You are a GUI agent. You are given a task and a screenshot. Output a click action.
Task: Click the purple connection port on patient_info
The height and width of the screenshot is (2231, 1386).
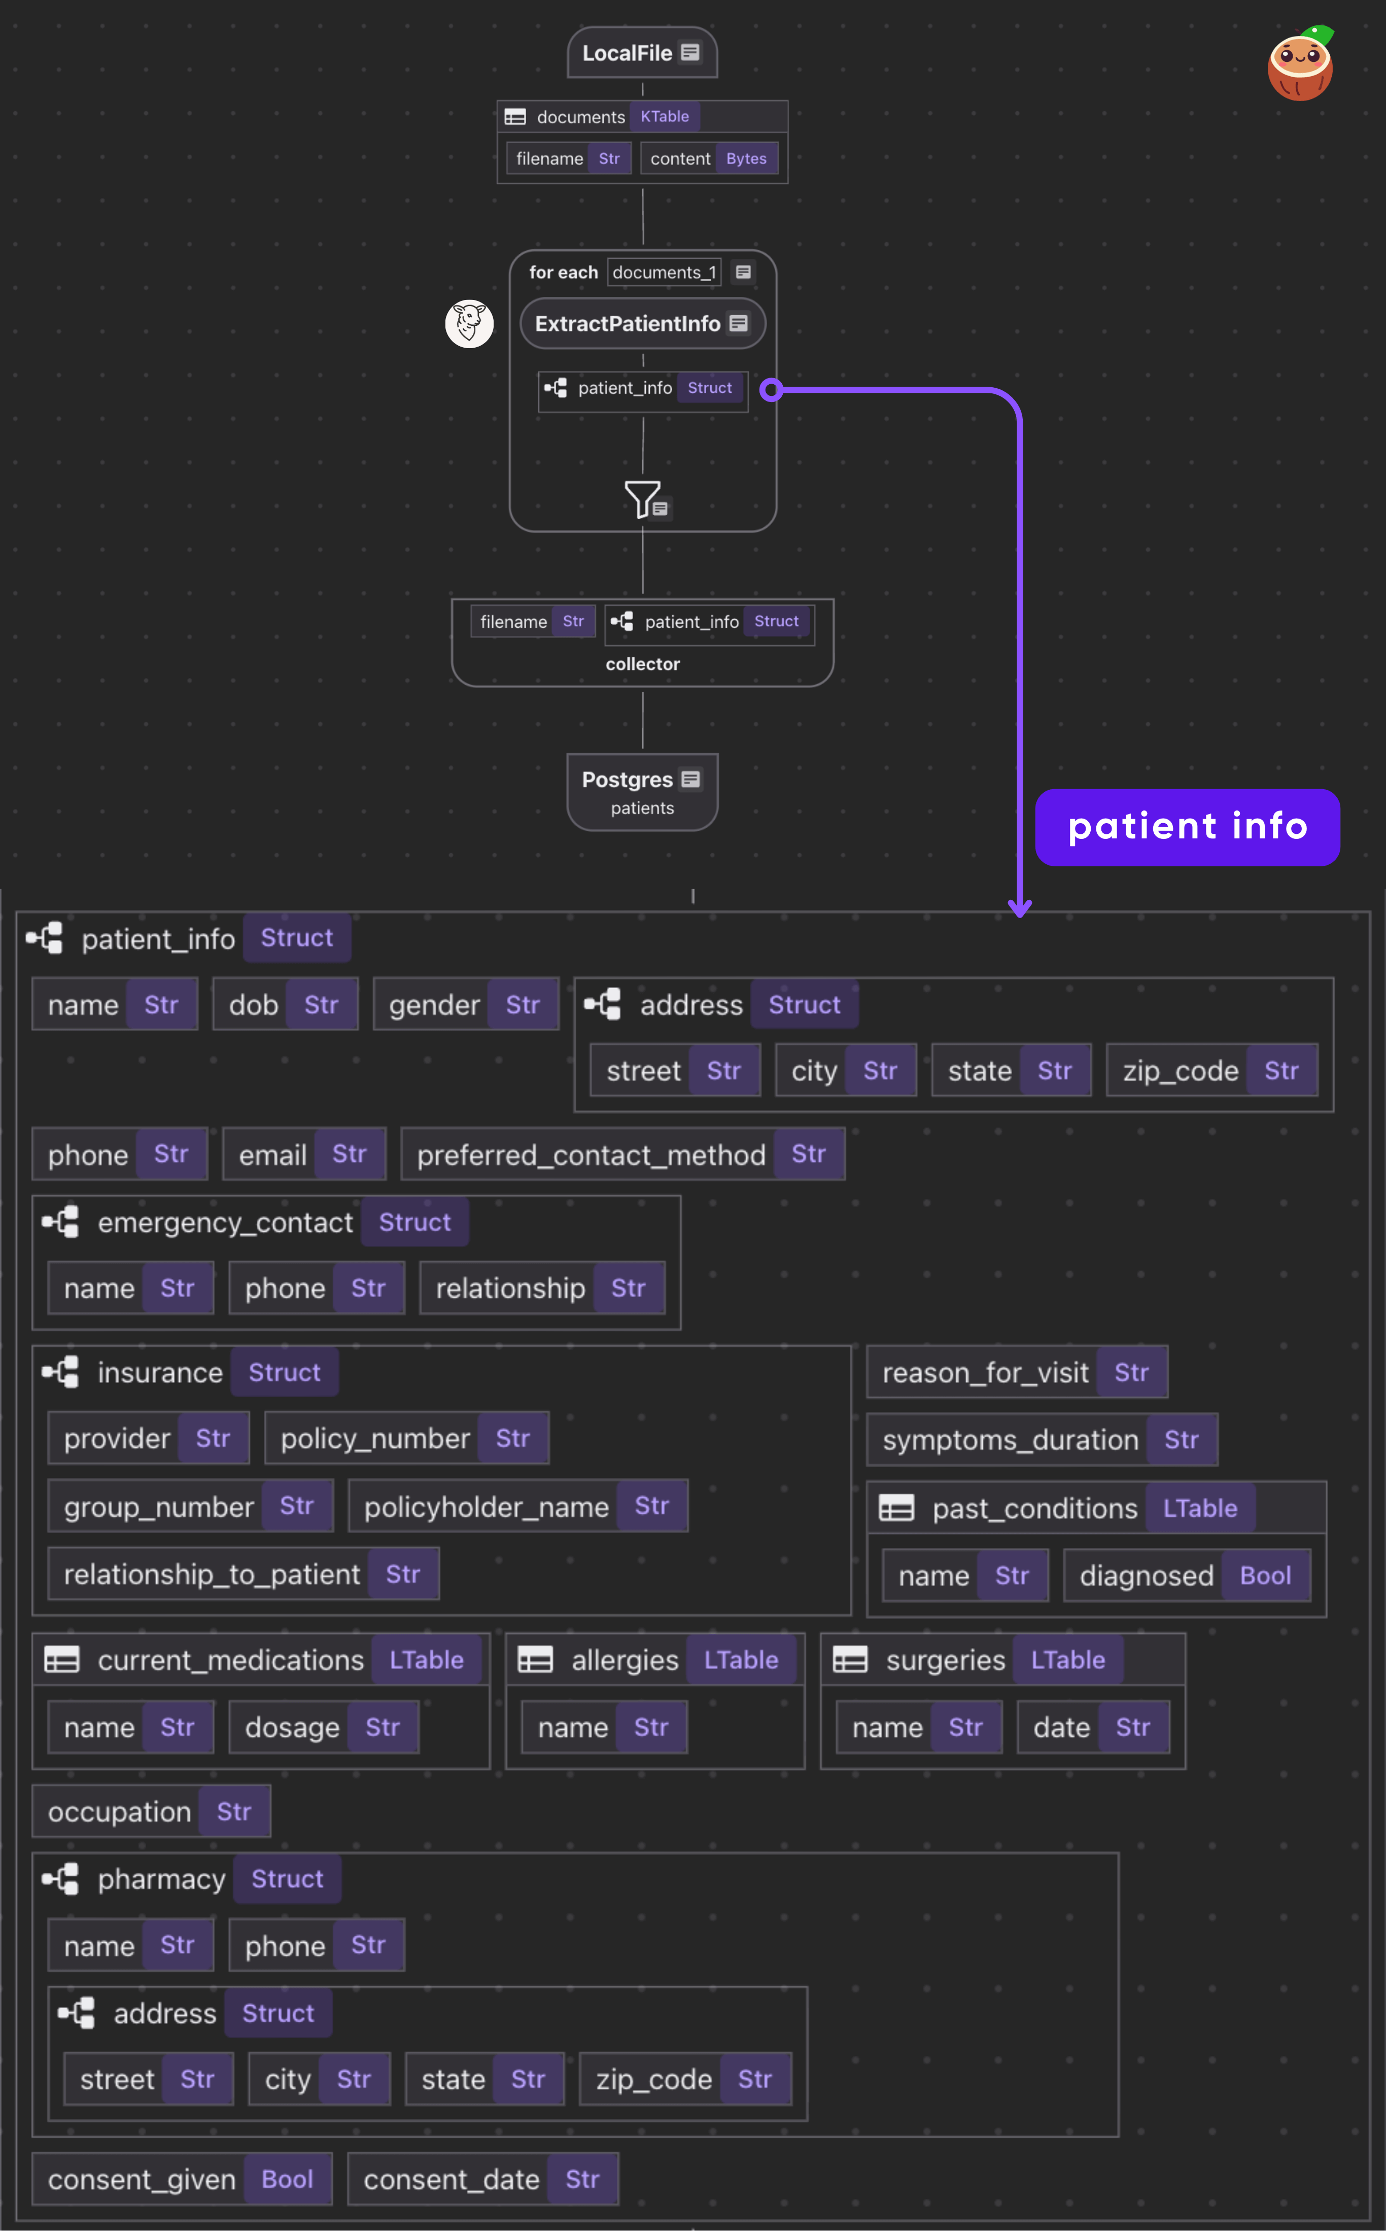click(x=771, y=390)
